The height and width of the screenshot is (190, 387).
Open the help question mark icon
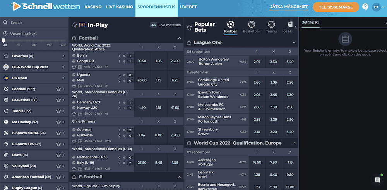click(x=365, y=7)
